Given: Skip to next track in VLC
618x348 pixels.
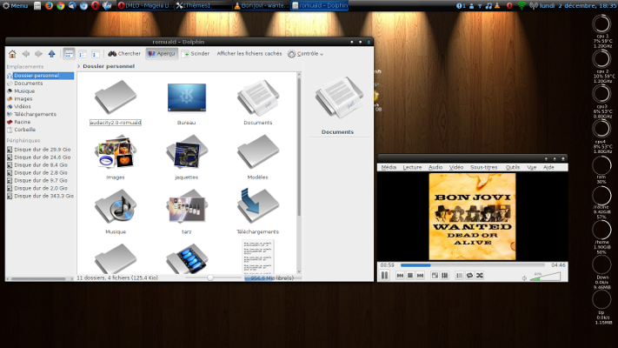Looking at the screenshot, I should tap(420, 276).
